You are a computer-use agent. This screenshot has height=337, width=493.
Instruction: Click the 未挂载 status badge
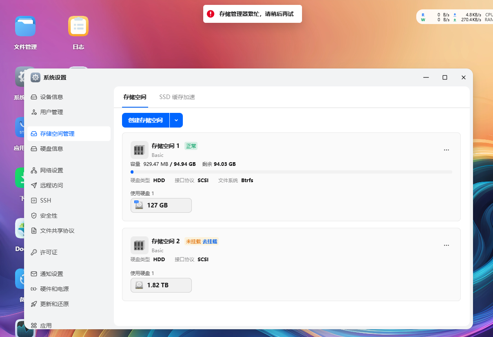193,241
